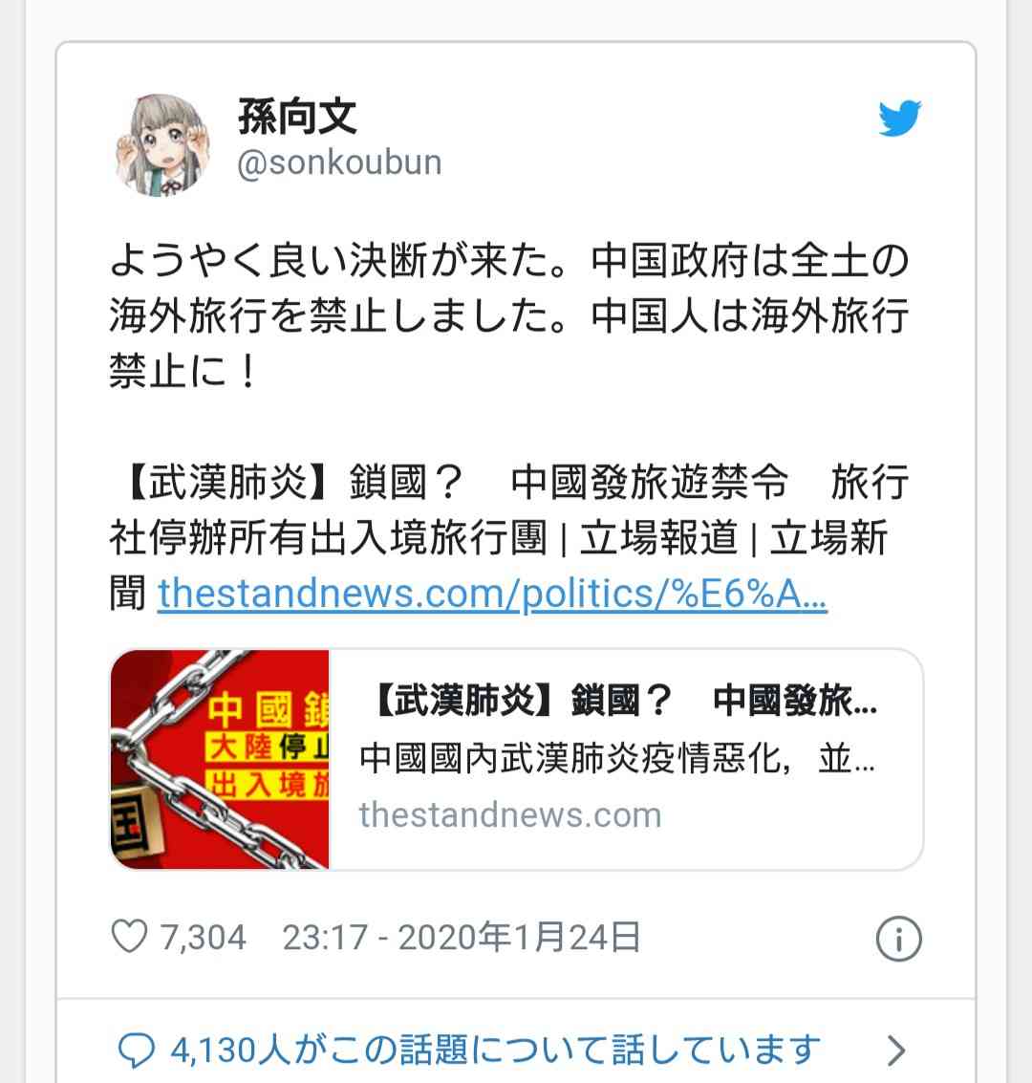This screenshot has width=1032, height=1083.
Task: Click the 孫向文 display name
Action: point(297,116)
